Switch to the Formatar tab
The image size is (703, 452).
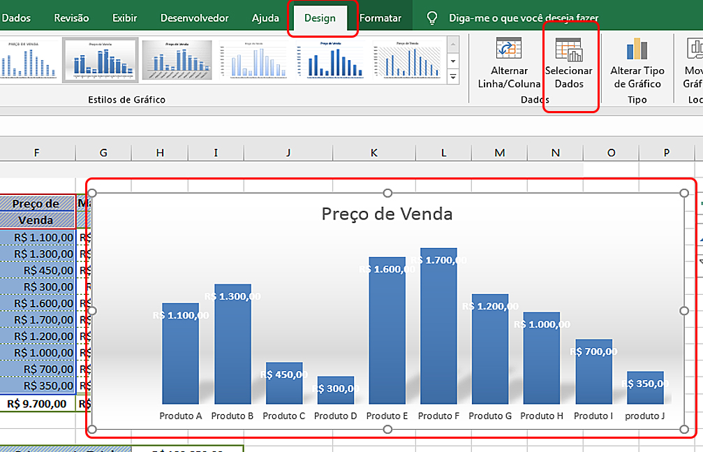coord(380,18)
